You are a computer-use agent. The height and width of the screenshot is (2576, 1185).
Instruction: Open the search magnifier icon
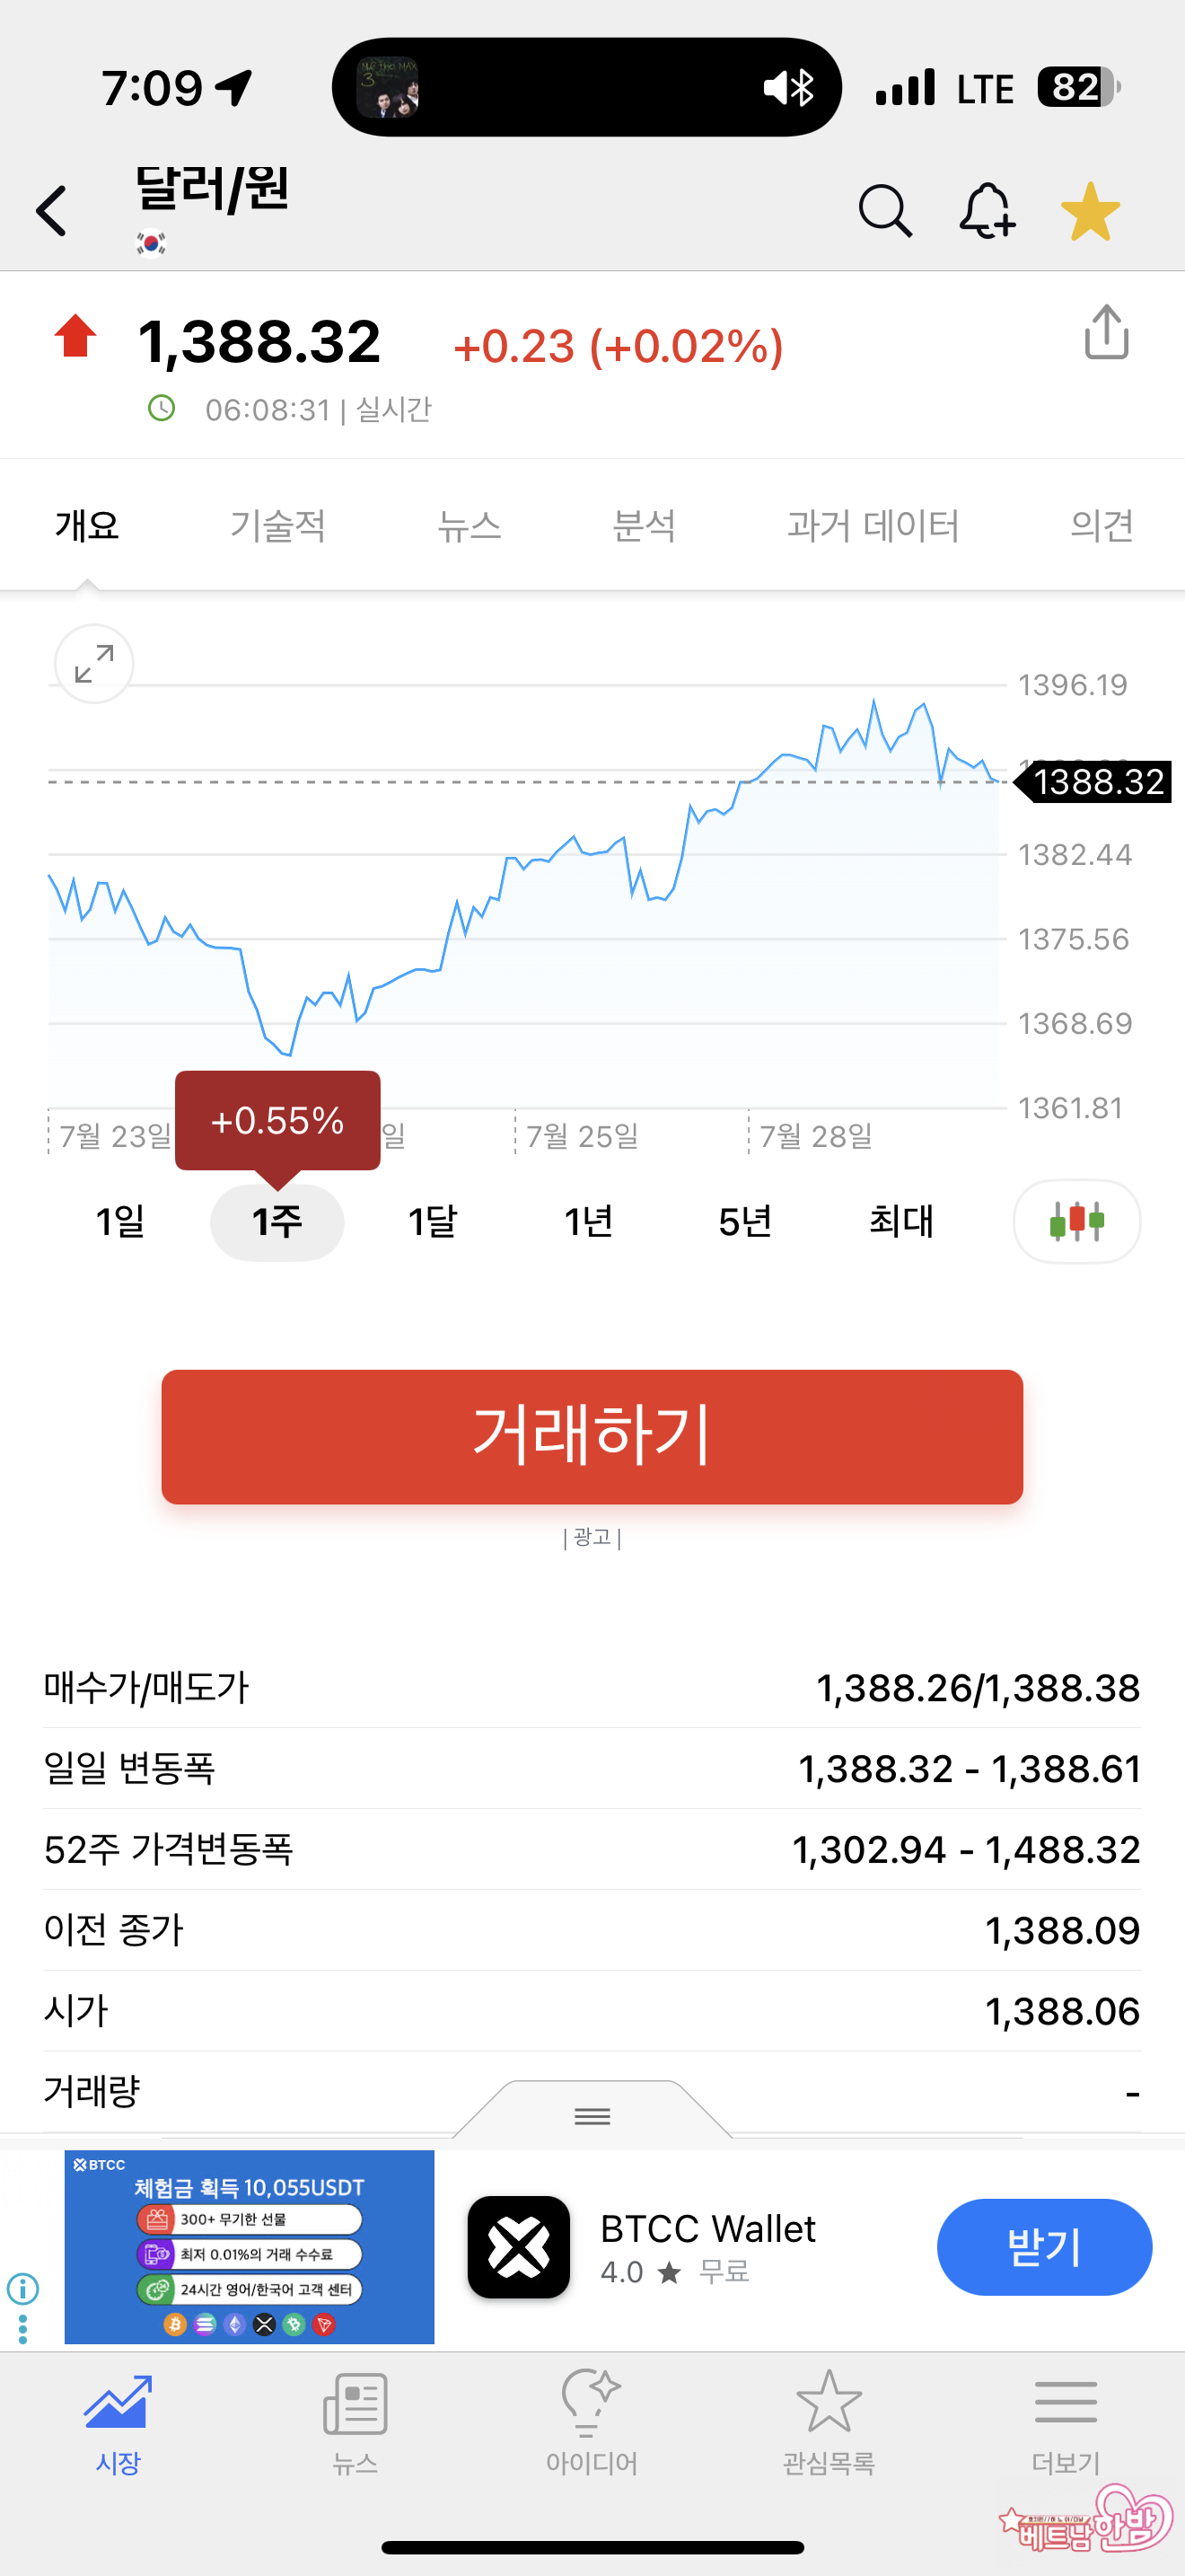[x=884, y=211]
